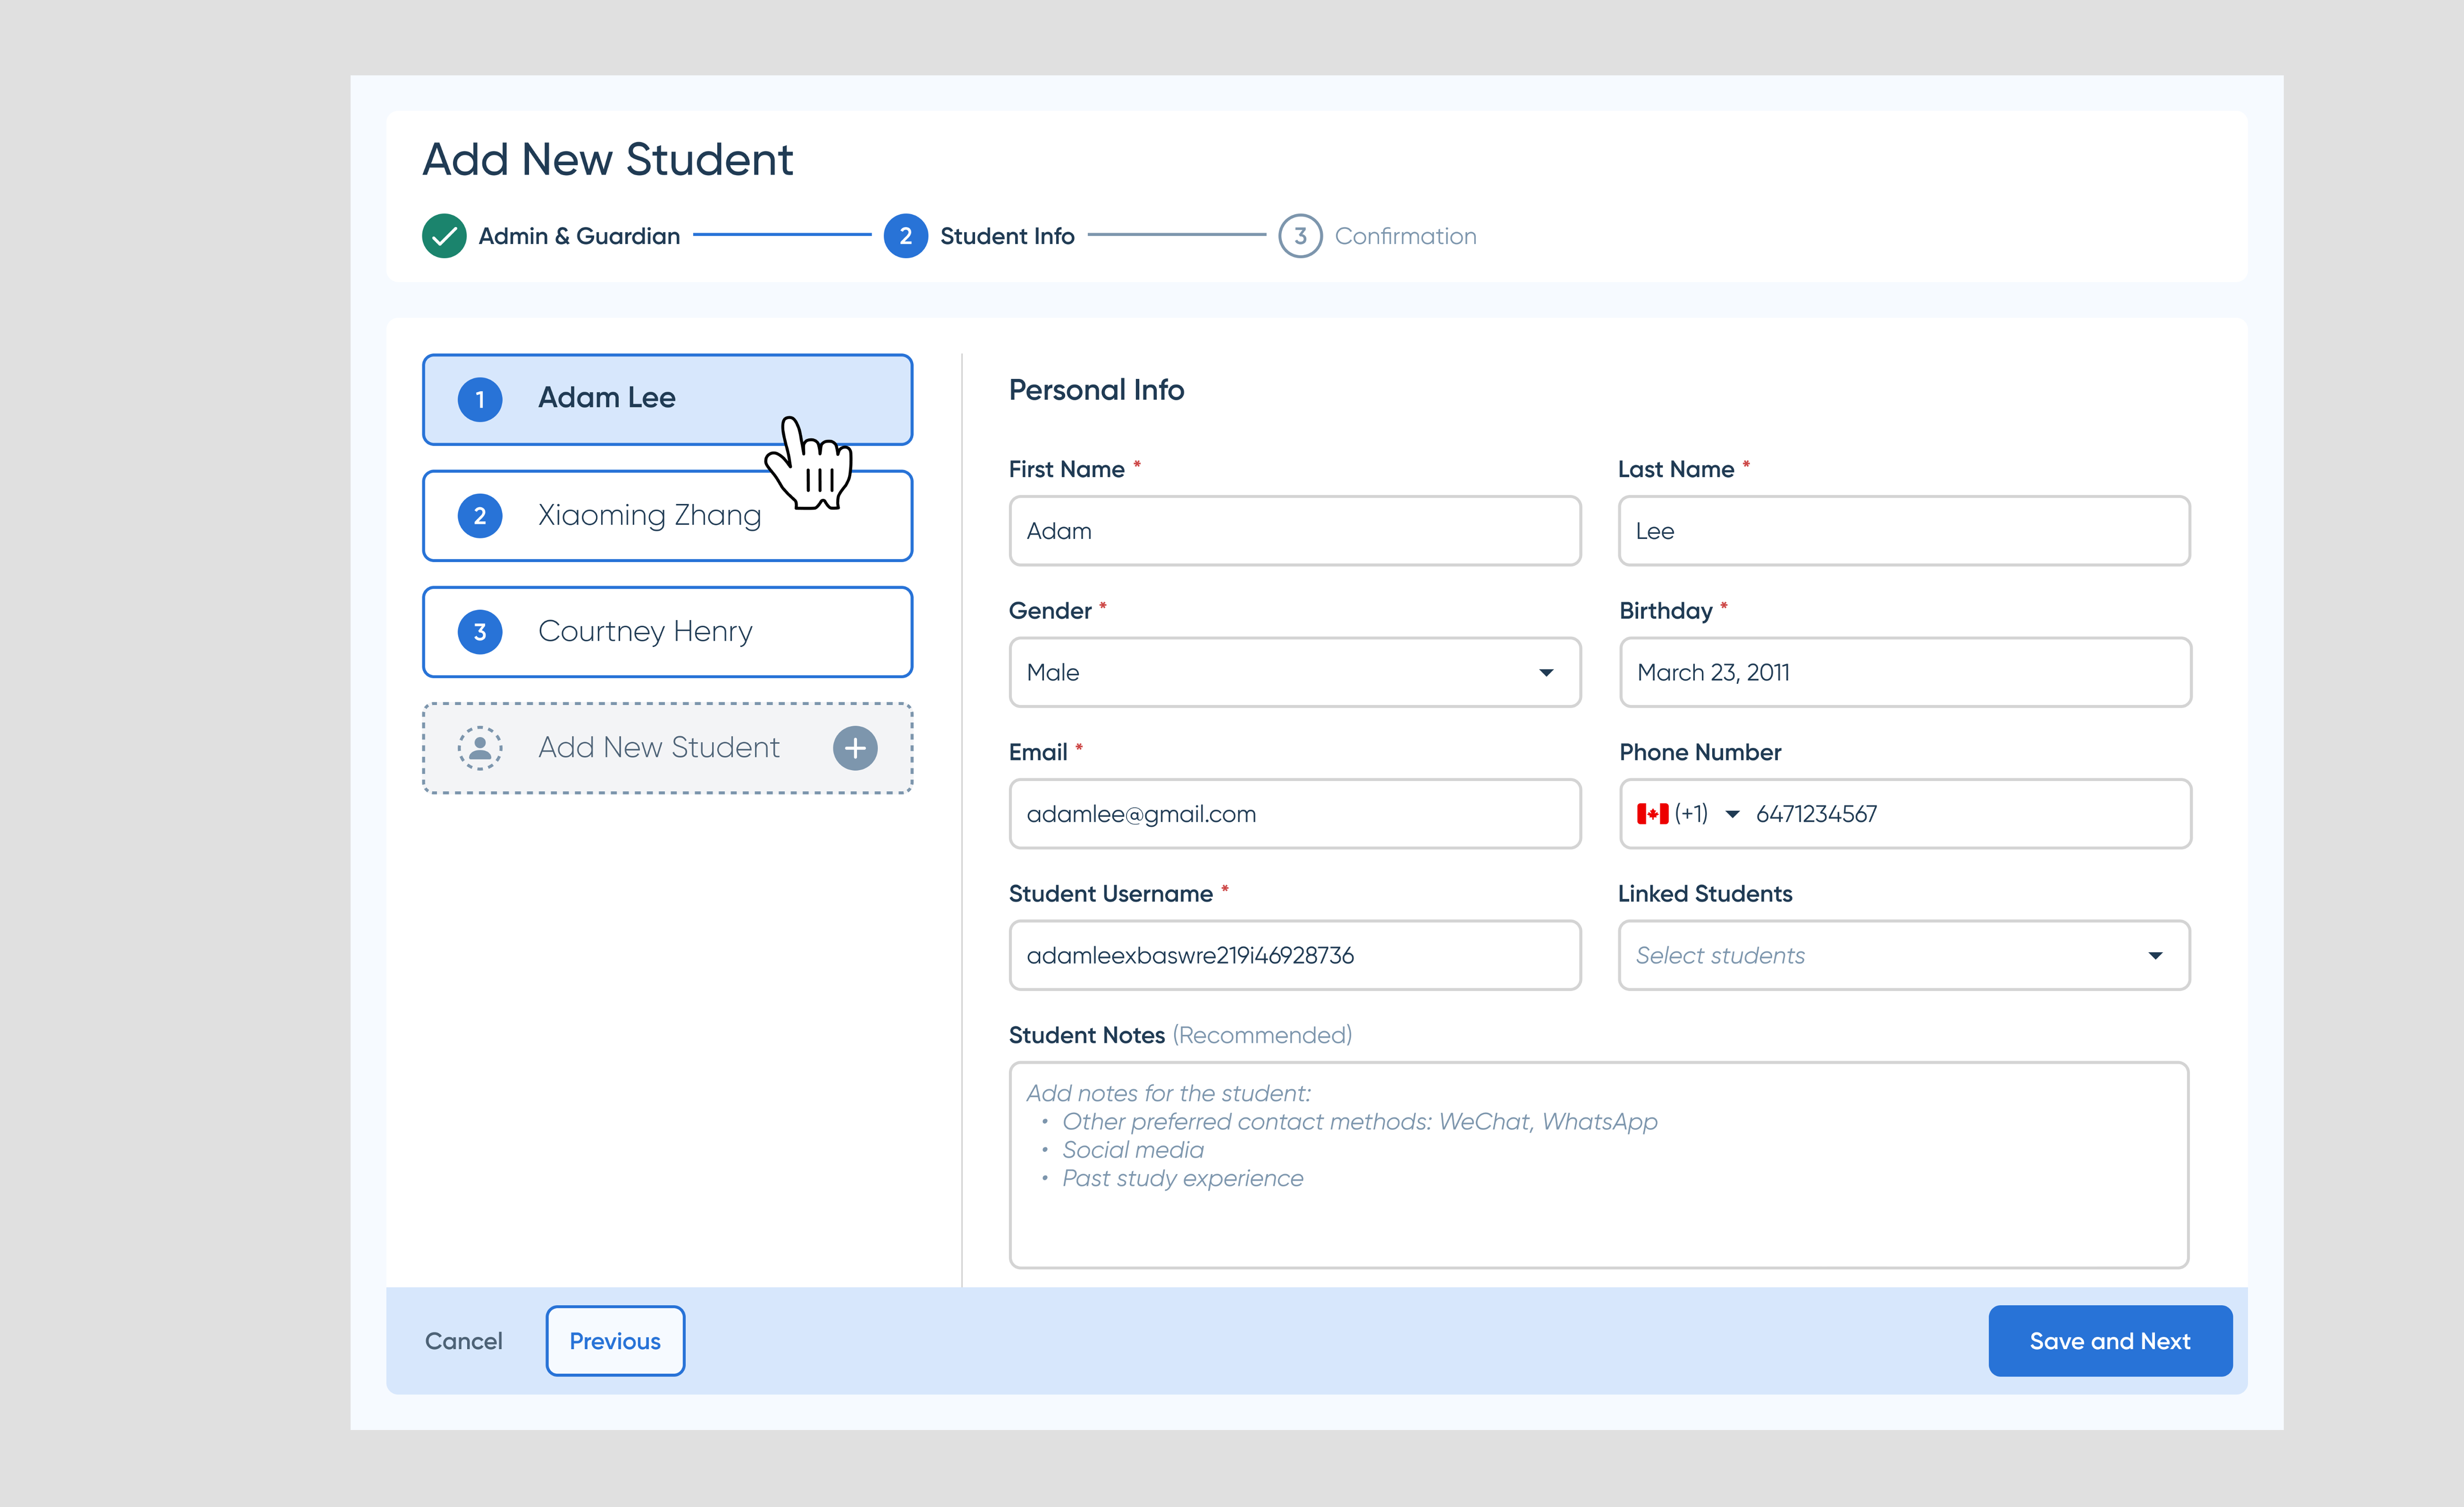2464x1507 pixels.
Task: Focus the Last Name field
Action: (1904, 531)
